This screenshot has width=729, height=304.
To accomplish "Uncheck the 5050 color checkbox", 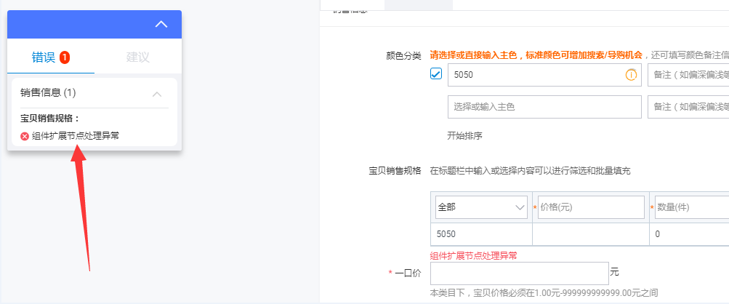I will [435, 73].
